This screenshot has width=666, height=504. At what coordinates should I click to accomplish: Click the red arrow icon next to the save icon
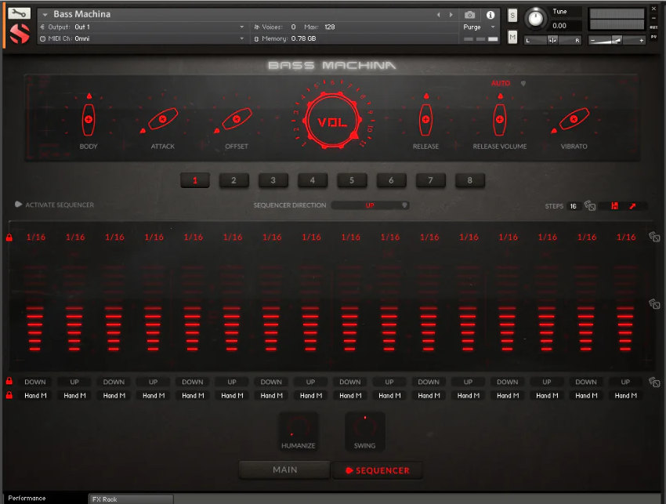(x=634, y=206)
